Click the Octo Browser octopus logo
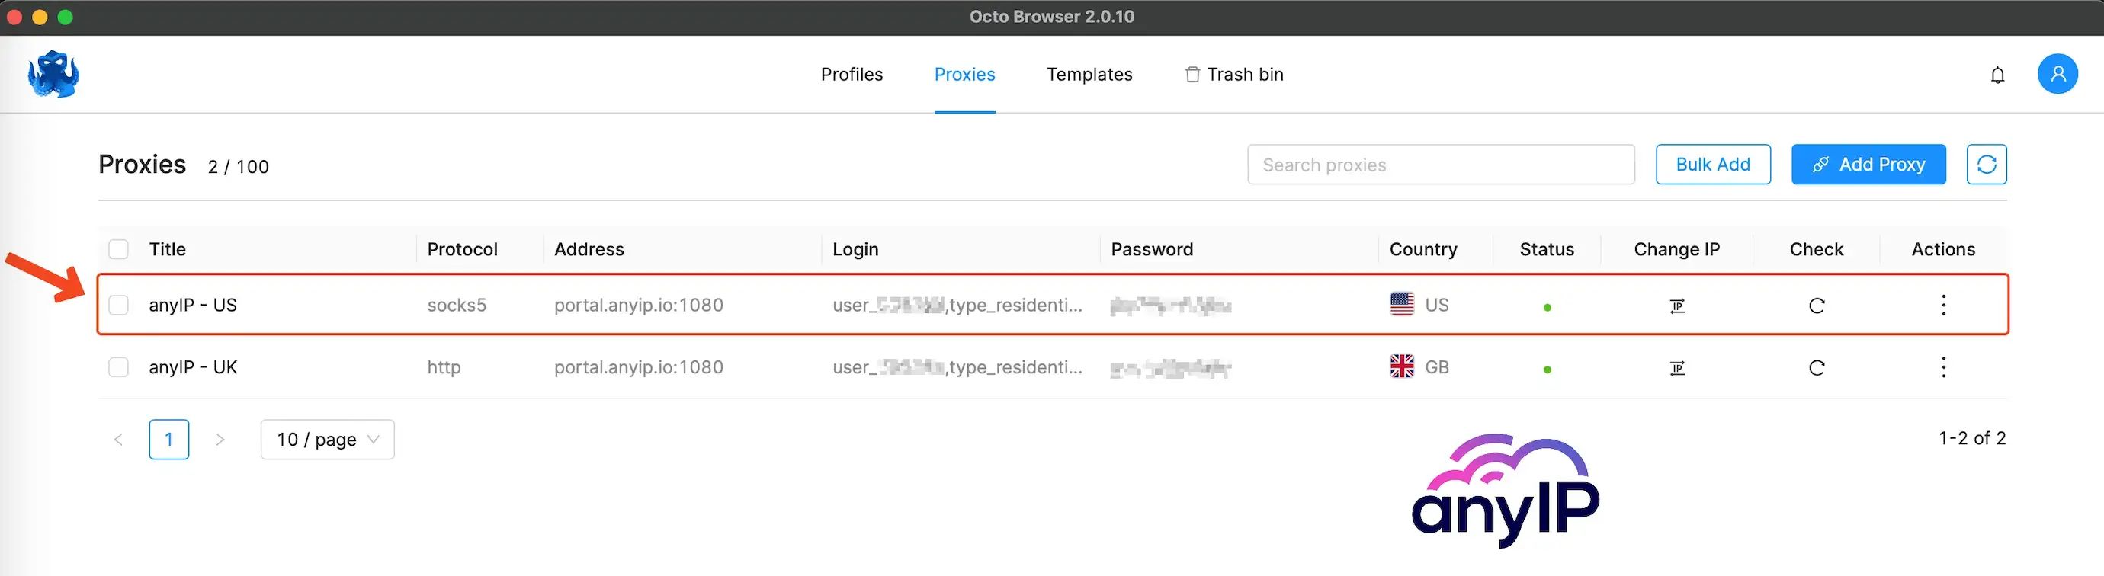 pyautogui.click(x=53, y=74)
